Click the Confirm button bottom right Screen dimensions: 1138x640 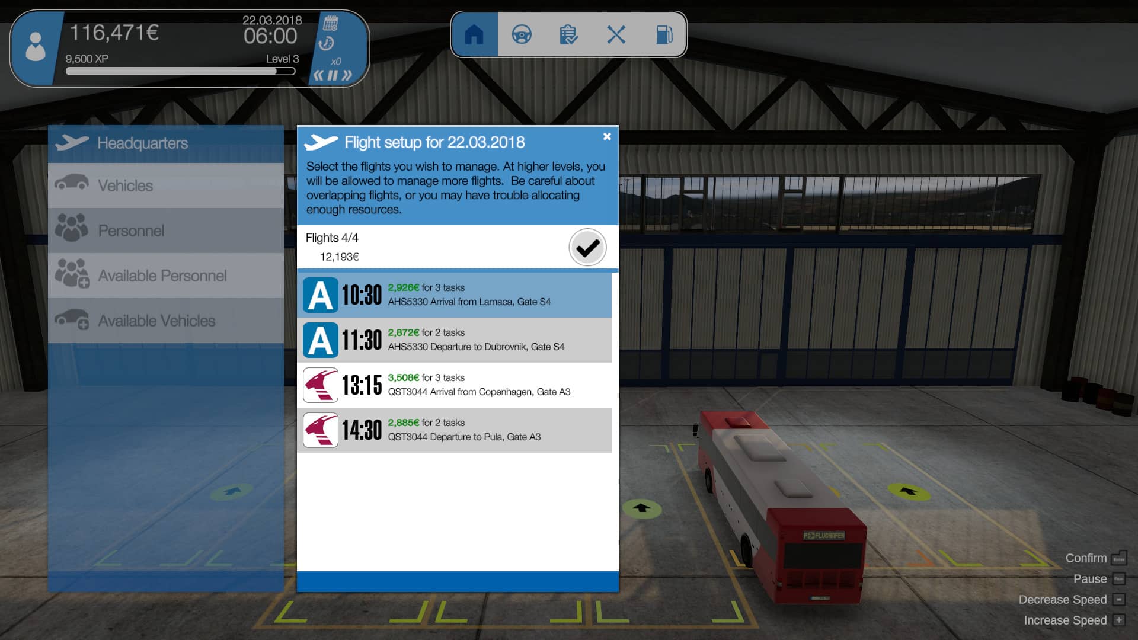(x=1086, y=558)
